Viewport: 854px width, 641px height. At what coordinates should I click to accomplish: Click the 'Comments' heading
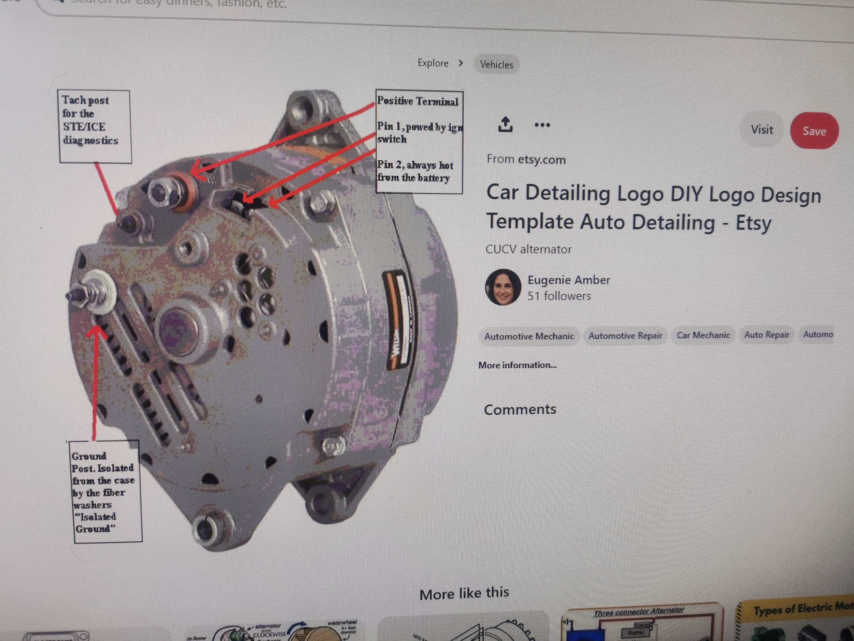520,410
